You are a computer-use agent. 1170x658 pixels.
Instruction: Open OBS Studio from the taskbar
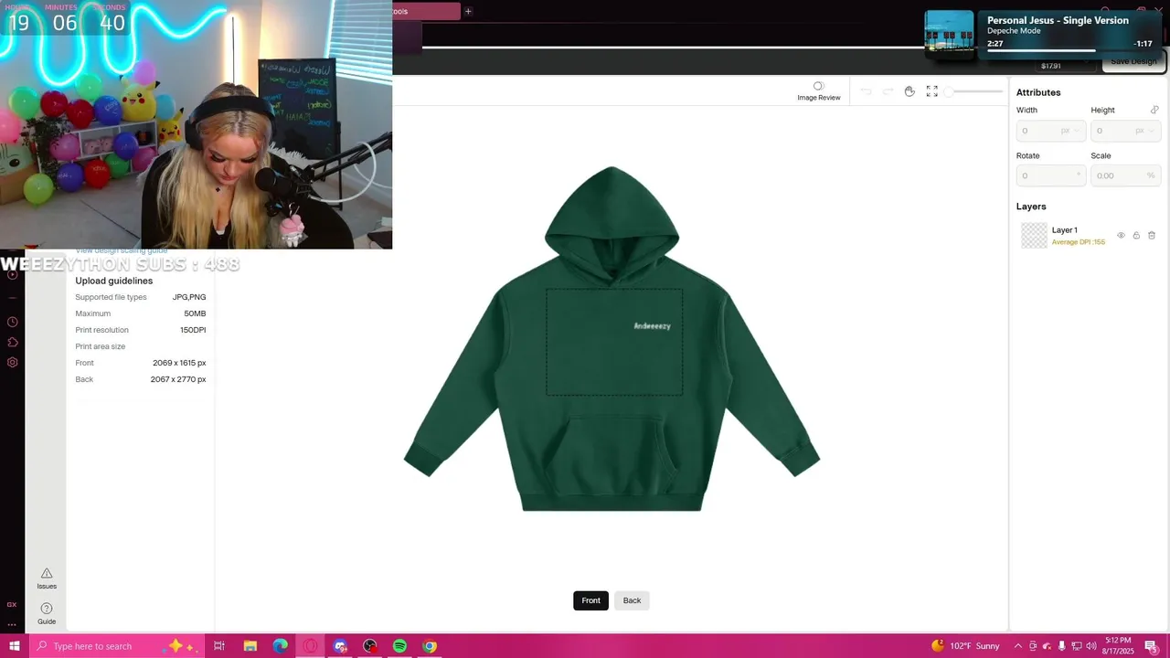pyautogui.click(x=370, y=646)
